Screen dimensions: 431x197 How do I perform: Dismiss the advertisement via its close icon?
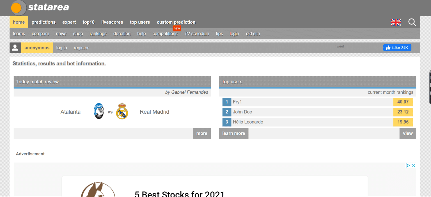pos(413,165)
